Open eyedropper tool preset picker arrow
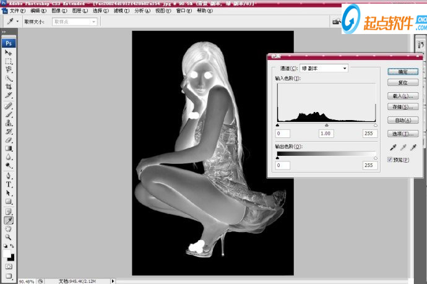This screenshot has width=427, height=284. click(17, 21)
